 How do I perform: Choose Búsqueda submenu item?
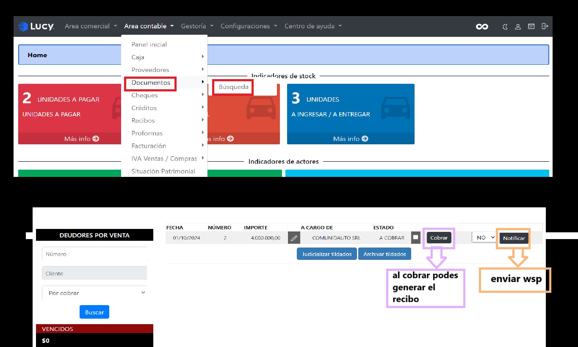(233, 87)
